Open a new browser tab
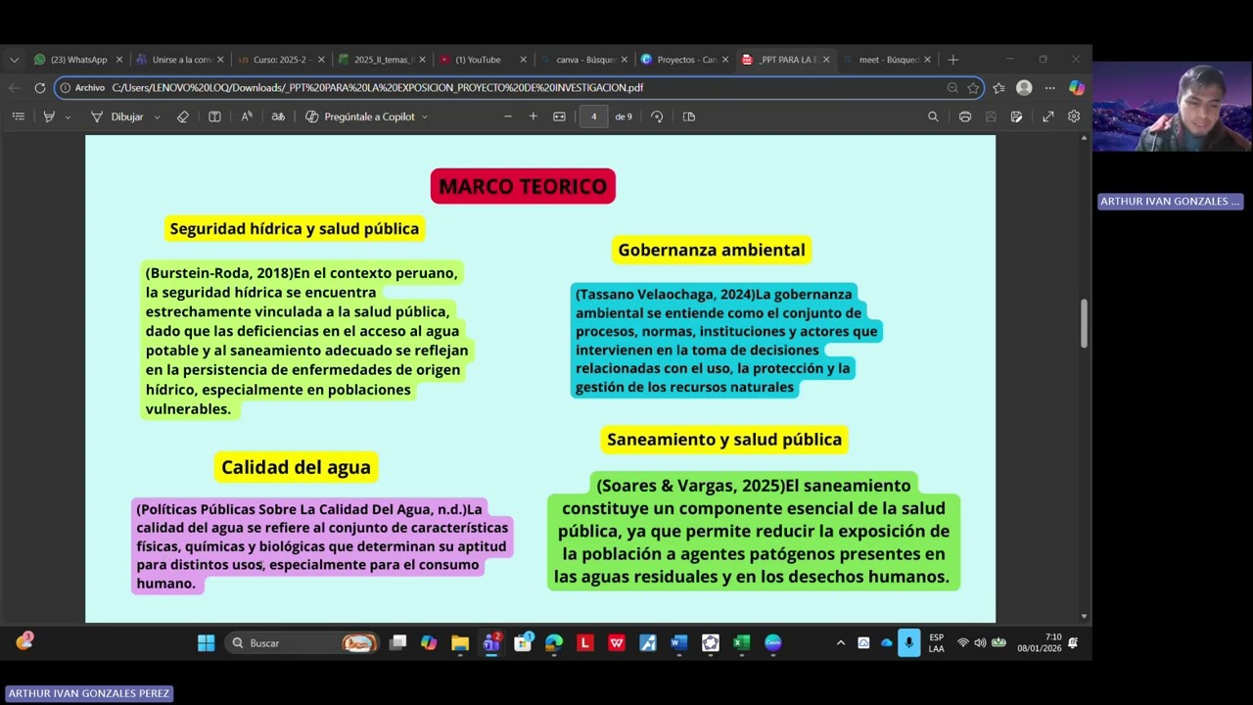Screen dimensions: 1253x705 click(952, 60)
